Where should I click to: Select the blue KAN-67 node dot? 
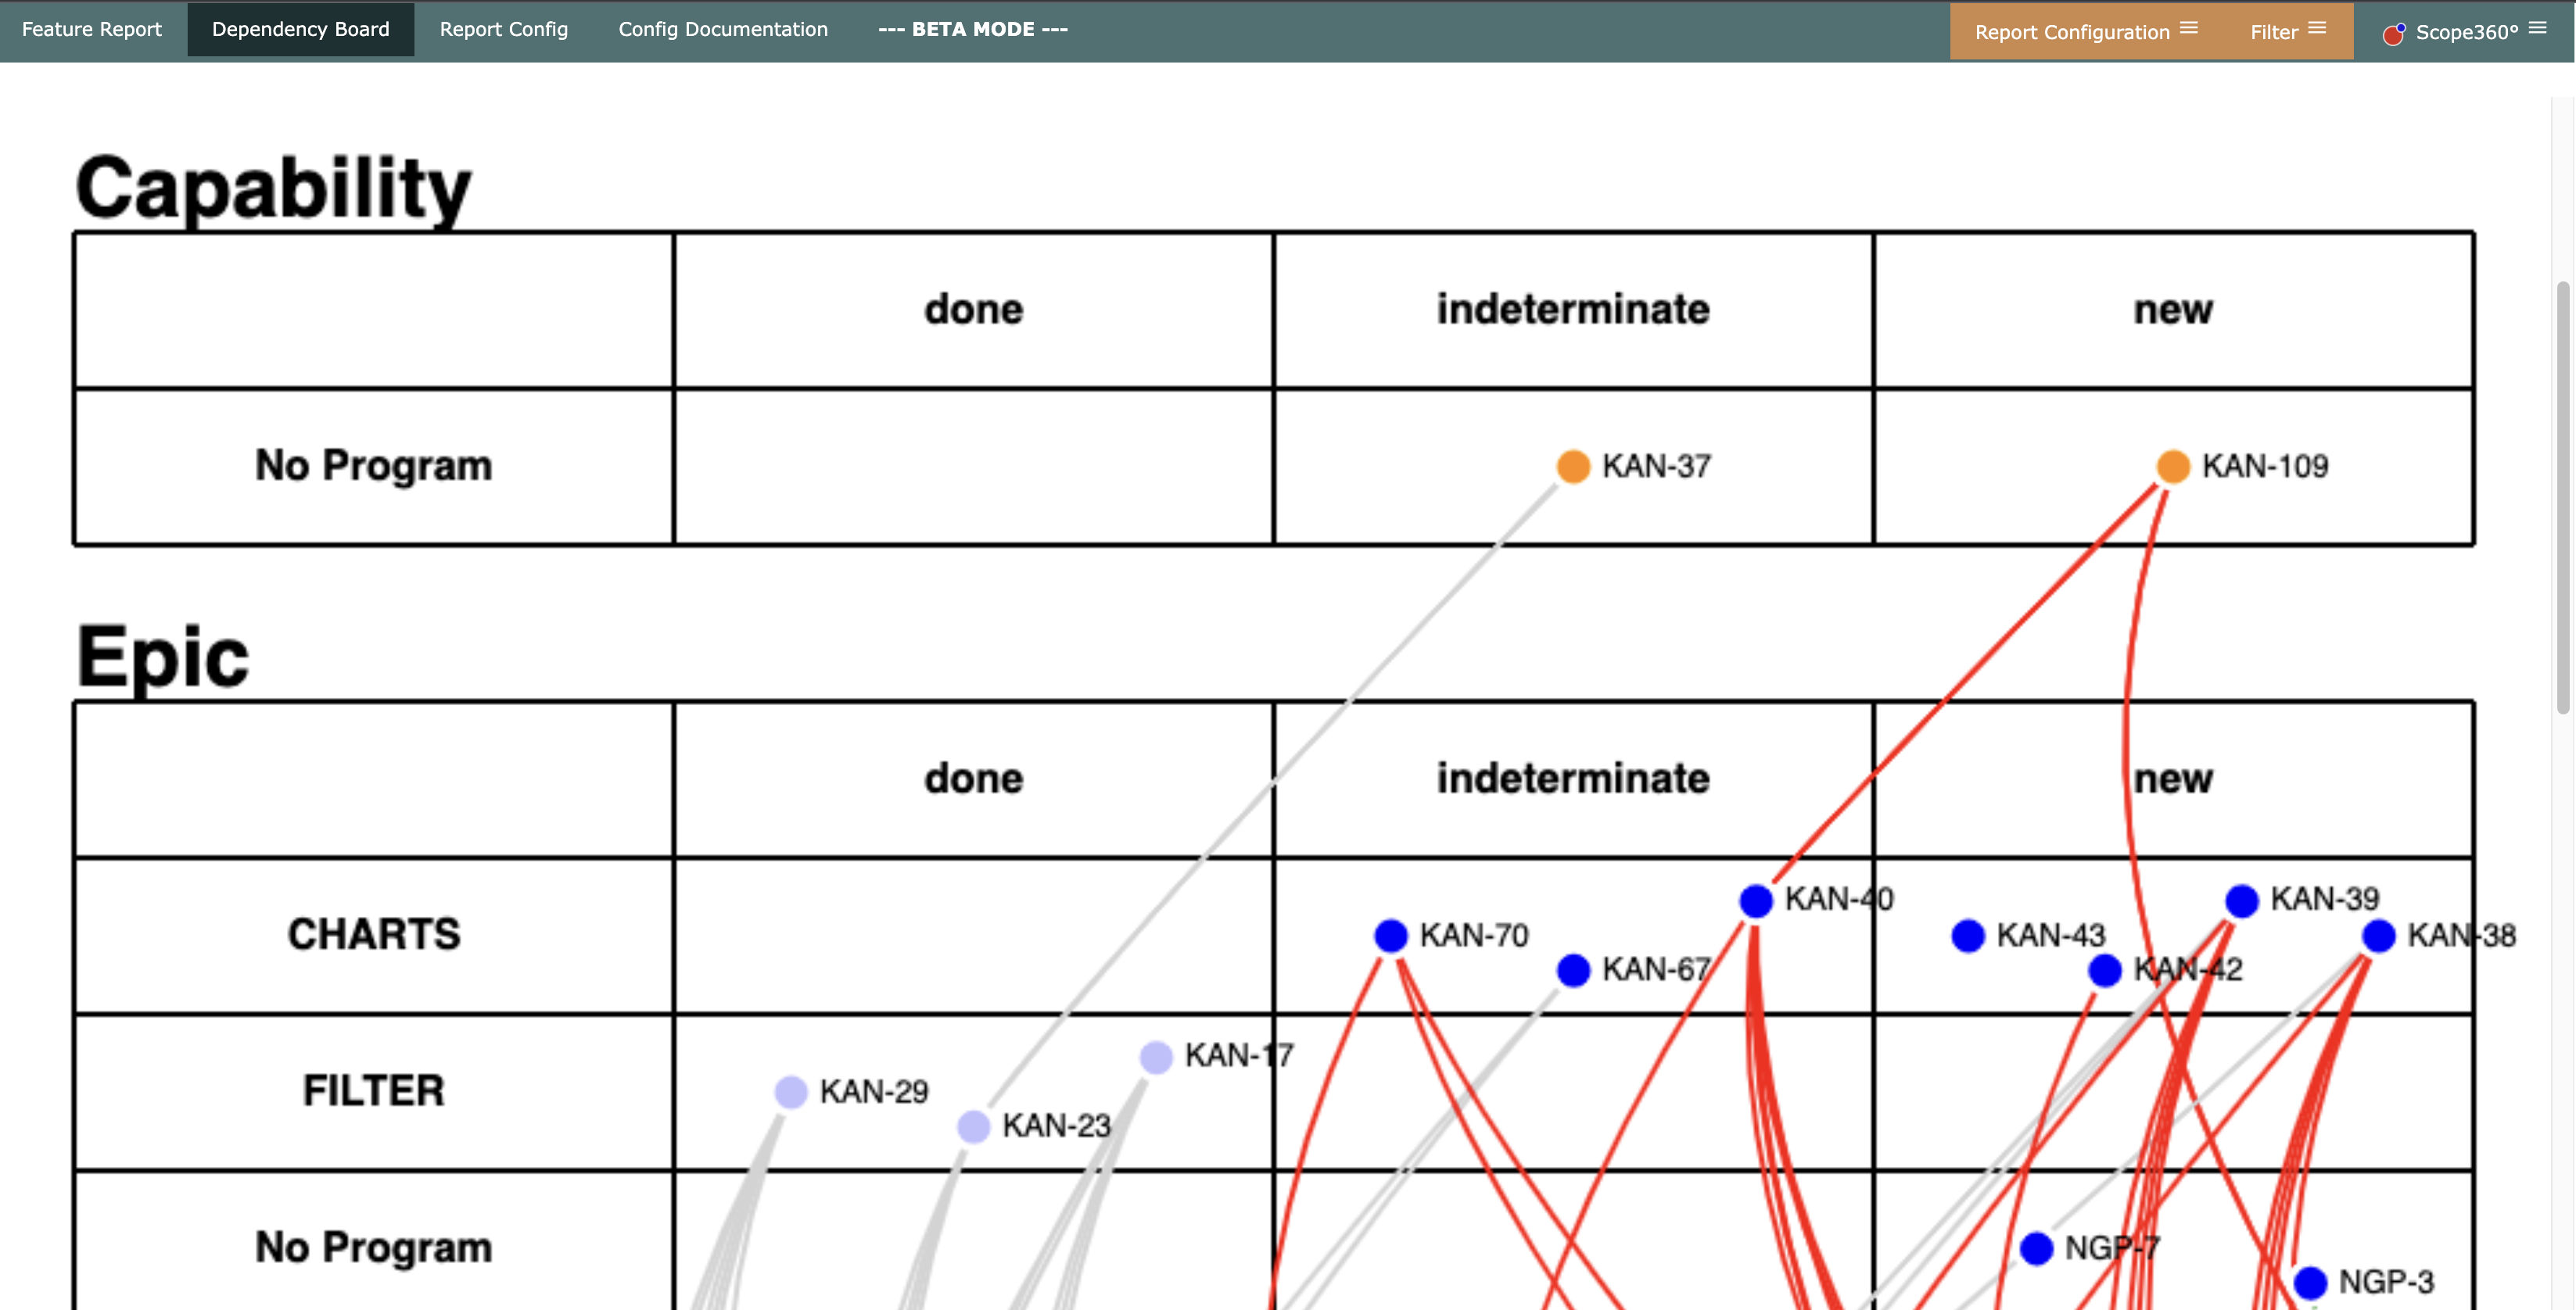(1573, 969)
